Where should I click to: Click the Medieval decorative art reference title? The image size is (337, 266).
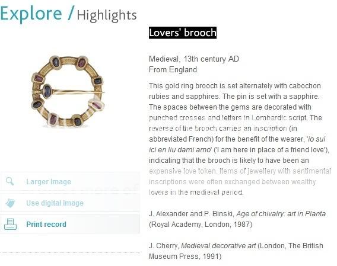218,246
